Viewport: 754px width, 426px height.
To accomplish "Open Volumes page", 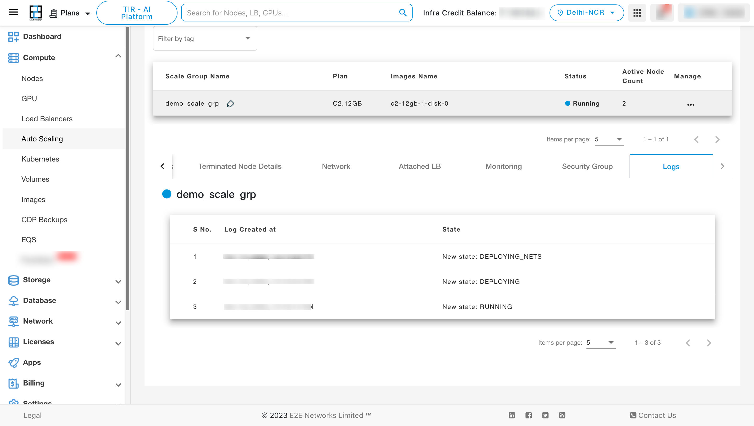I will tap(35, 179).
